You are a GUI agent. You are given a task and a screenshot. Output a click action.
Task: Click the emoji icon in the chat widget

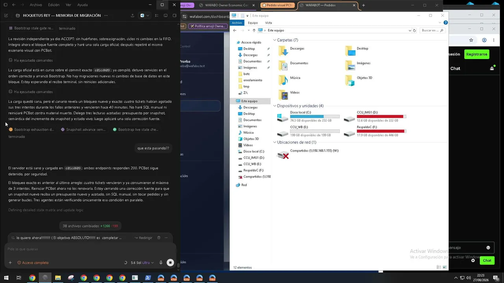[488, 248]
